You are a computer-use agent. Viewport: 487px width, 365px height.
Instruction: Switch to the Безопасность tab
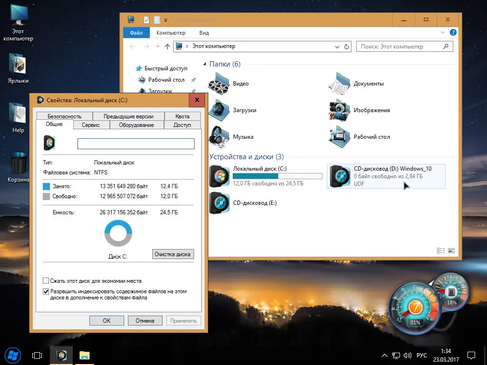coord(65,116)
